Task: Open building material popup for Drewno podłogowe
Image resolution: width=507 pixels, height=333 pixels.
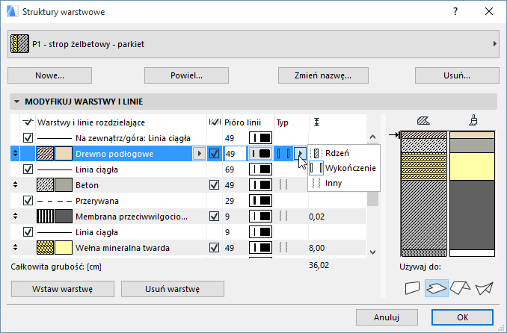Action: coord(199,154)
